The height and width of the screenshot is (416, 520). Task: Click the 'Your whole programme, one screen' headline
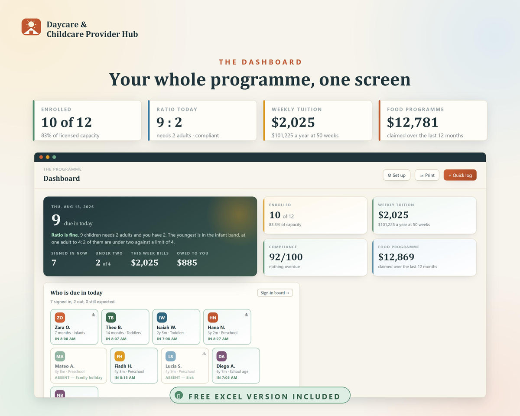click(x=260, y=80)
